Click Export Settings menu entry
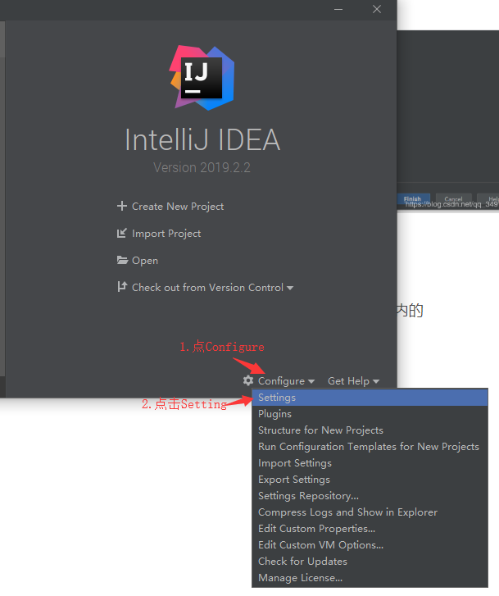Screen dimensions: 499x596 (370, 480)
